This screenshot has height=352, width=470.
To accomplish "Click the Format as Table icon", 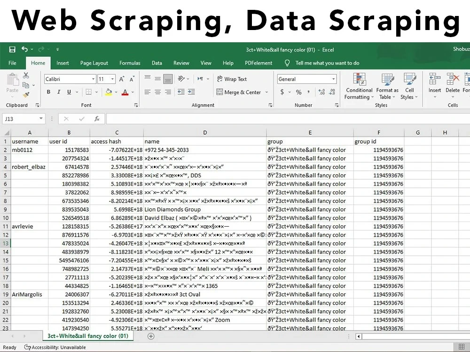I will coord(387,87).
